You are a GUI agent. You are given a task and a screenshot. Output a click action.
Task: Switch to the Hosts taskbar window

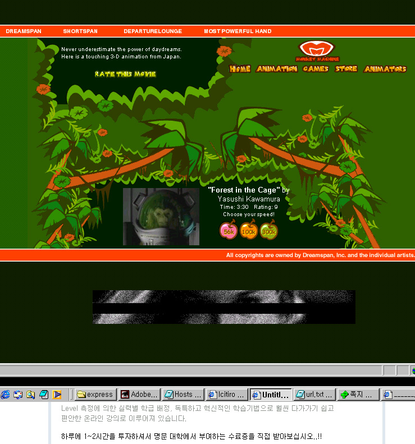tap(183, 395)
